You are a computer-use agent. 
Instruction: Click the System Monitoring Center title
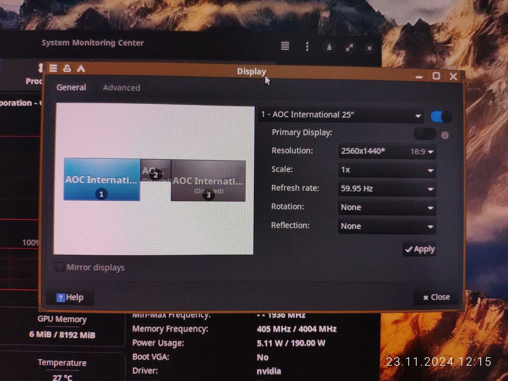(x=93, y=43)
